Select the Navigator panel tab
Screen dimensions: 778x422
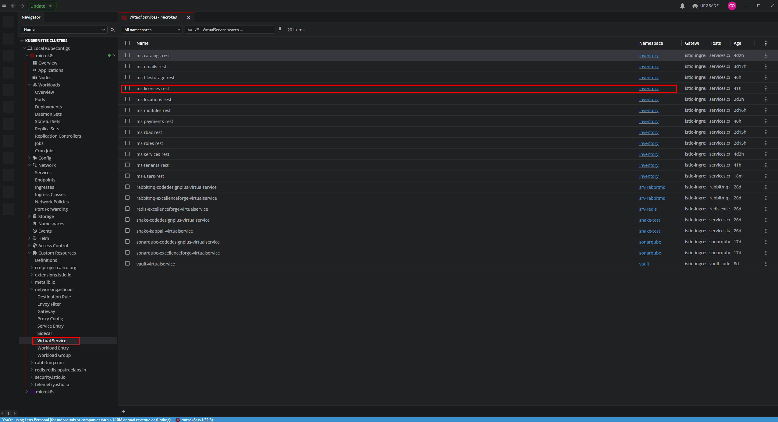tap(31, 17)
